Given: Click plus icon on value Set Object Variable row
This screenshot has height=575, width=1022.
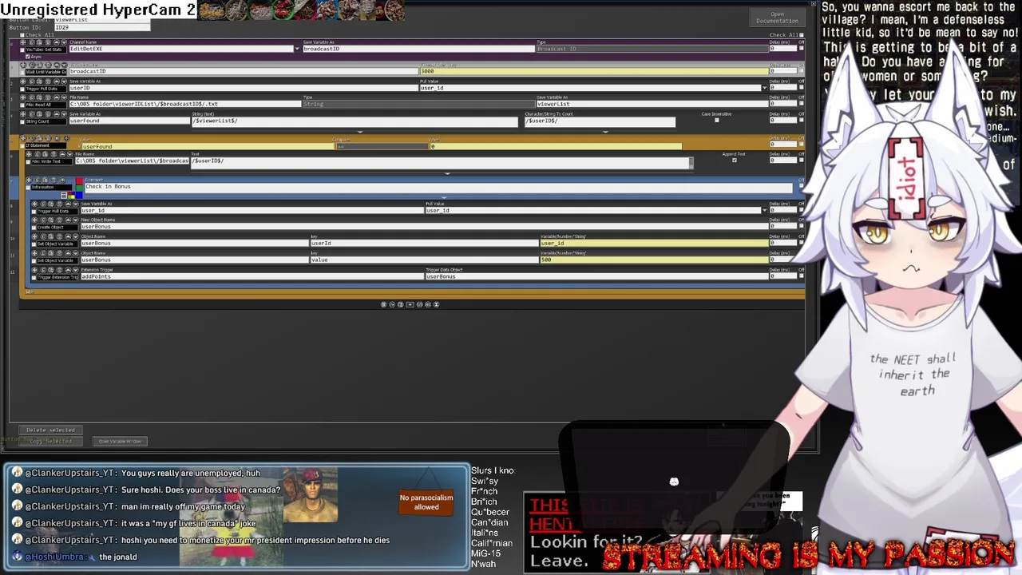Looking at the screenshot, I should [34, 253].
